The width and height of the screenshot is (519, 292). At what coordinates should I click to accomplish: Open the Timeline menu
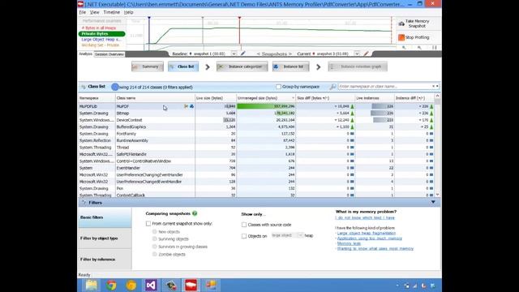tap(112, 12)
